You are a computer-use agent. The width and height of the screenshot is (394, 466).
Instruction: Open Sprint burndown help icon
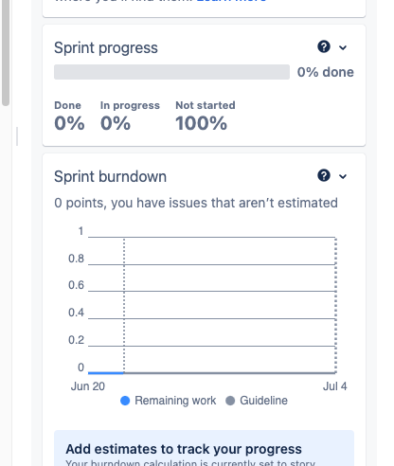pos(324,175)
